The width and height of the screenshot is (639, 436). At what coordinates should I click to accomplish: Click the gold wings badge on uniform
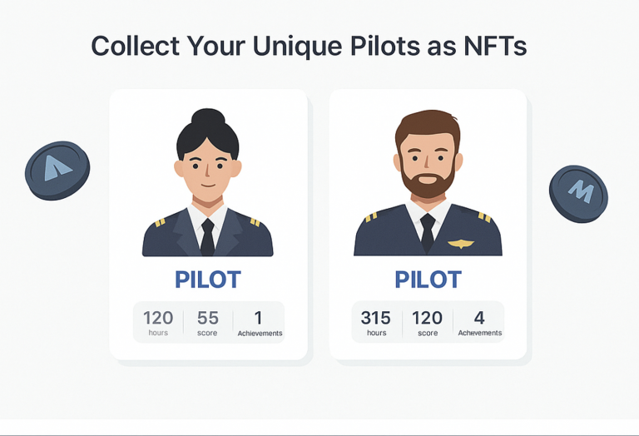(x=460, y=244)
